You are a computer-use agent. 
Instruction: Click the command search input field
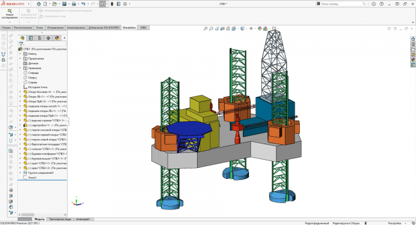tap(341, 3)
